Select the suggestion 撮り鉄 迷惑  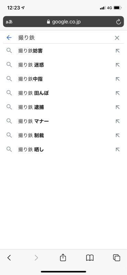click(x=63, y=65)
